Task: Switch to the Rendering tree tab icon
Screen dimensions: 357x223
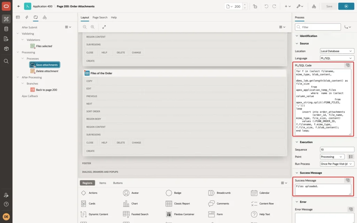Action: coord(18,17)
